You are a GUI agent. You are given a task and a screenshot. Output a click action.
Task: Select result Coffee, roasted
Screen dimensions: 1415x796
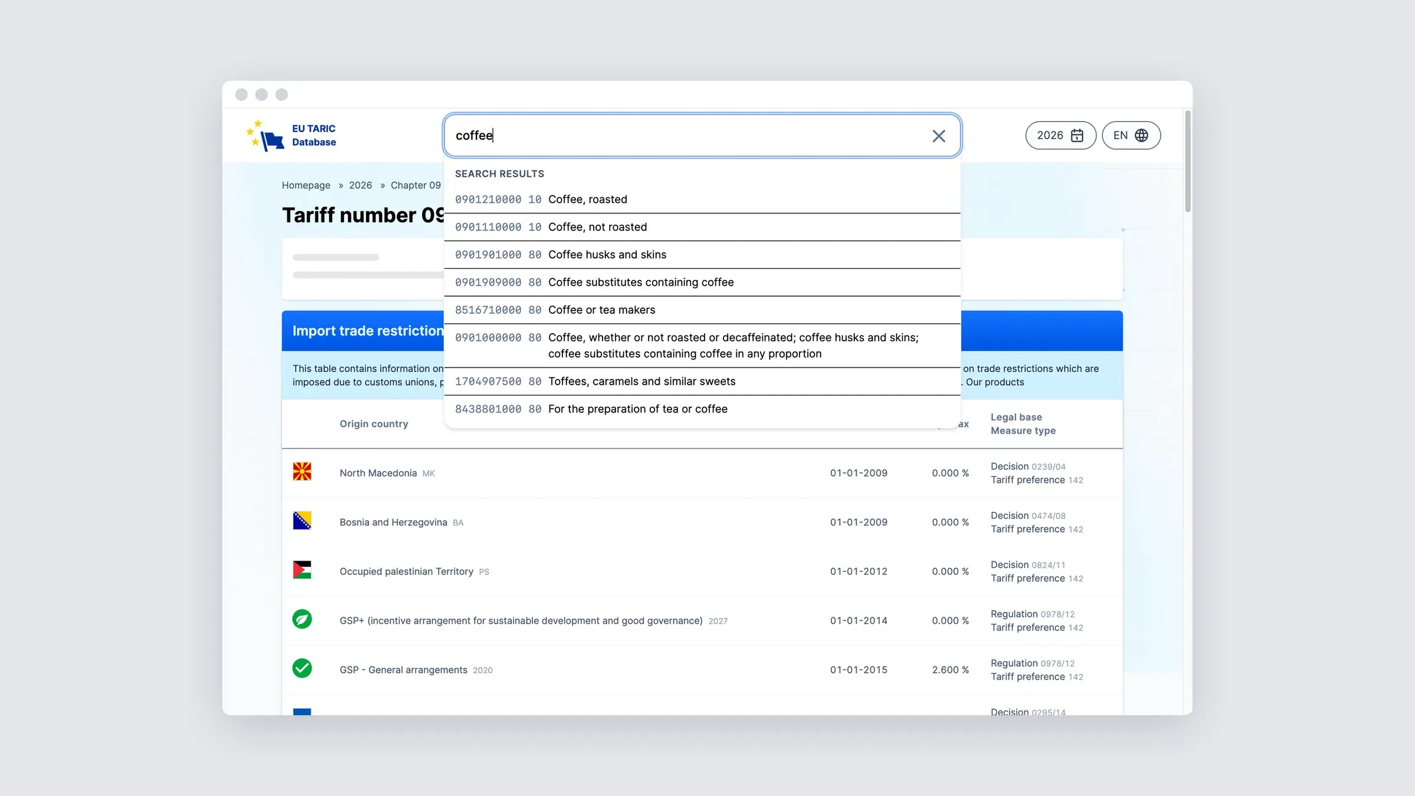click(x=702, y=199)
